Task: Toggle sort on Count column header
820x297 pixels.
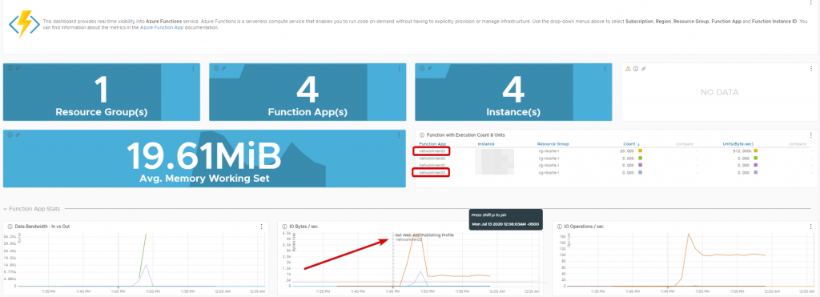Action: (x=632, y=144)
